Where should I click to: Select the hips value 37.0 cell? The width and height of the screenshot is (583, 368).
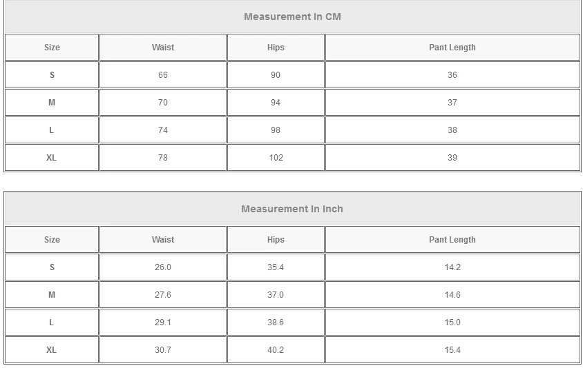click(x=276, y=295)
